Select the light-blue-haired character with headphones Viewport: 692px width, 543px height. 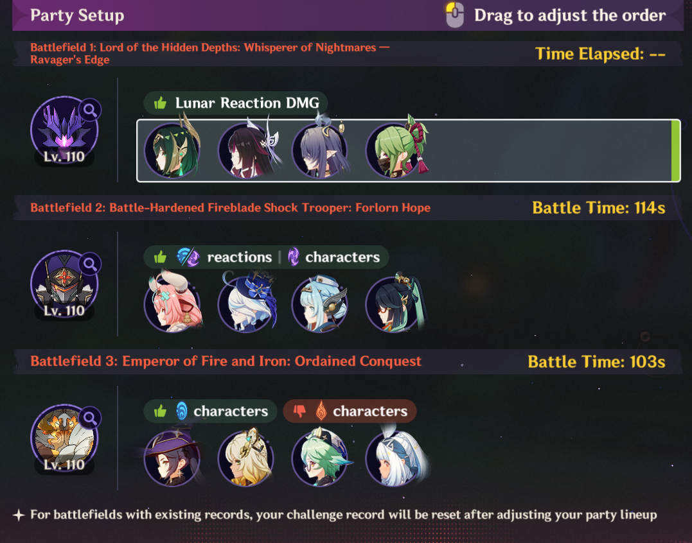point(321,303)
